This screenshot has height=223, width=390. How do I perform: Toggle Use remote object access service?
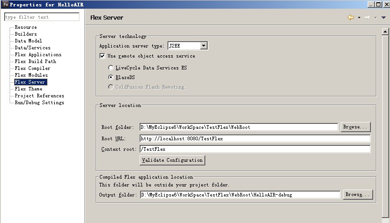(102, 56)
